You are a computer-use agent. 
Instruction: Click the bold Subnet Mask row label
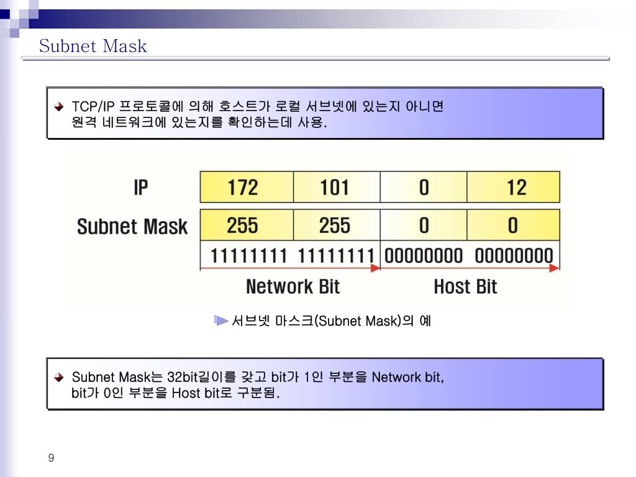click(132, 226)
